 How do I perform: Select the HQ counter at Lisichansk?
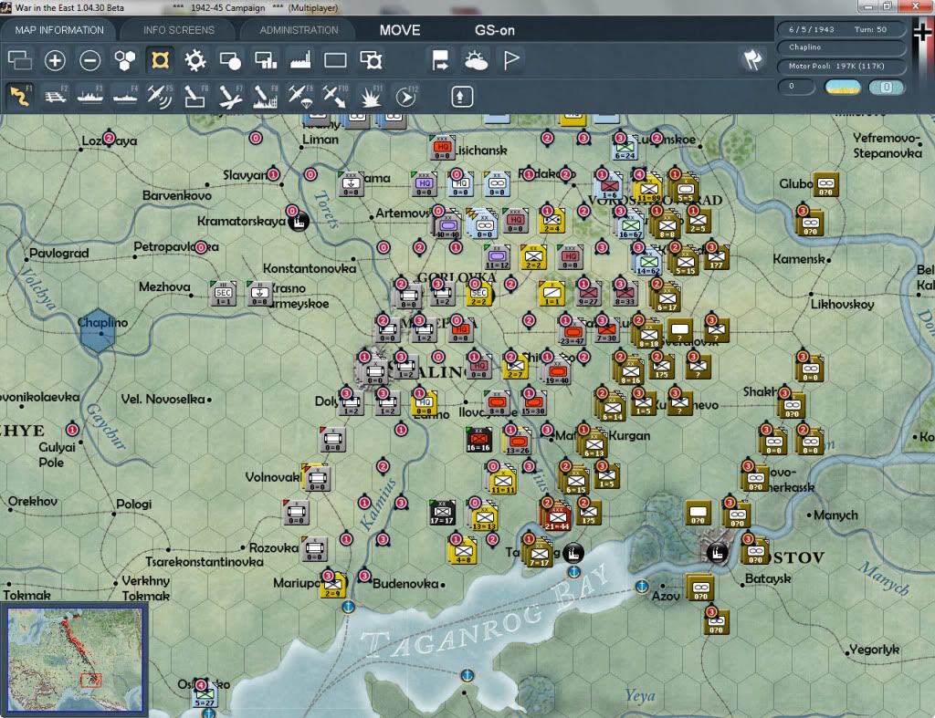pos(442,147)
